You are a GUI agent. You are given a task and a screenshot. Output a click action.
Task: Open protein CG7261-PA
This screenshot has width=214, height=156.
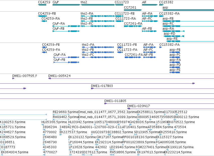coord(134,55)
